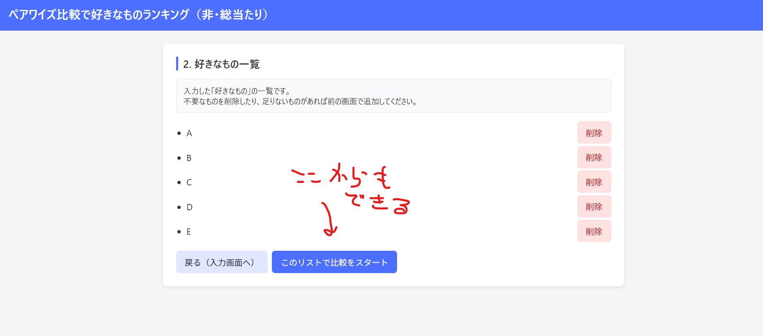Image resolution: width=763 pixels, height=336 pixels.
Task: Click the red handwritten できる text
Action: (379, 203)
